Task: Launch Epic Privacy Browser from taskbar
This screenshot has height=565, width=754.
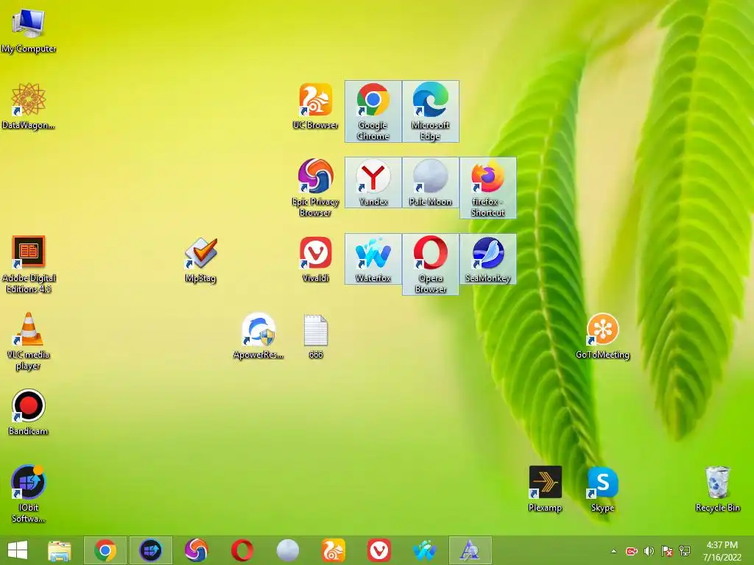Action: [196, 550]
